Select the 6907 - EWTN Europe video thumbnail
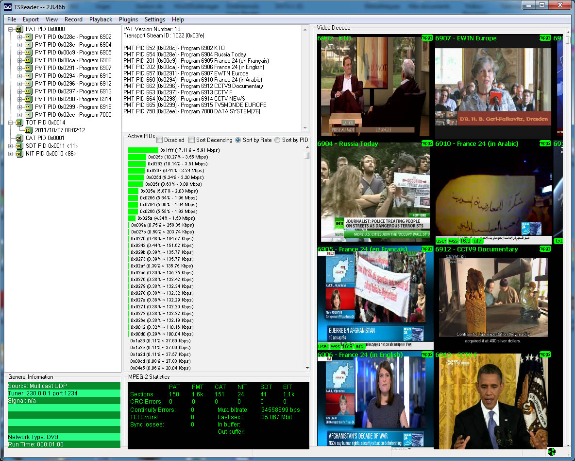 pos(493,86)
